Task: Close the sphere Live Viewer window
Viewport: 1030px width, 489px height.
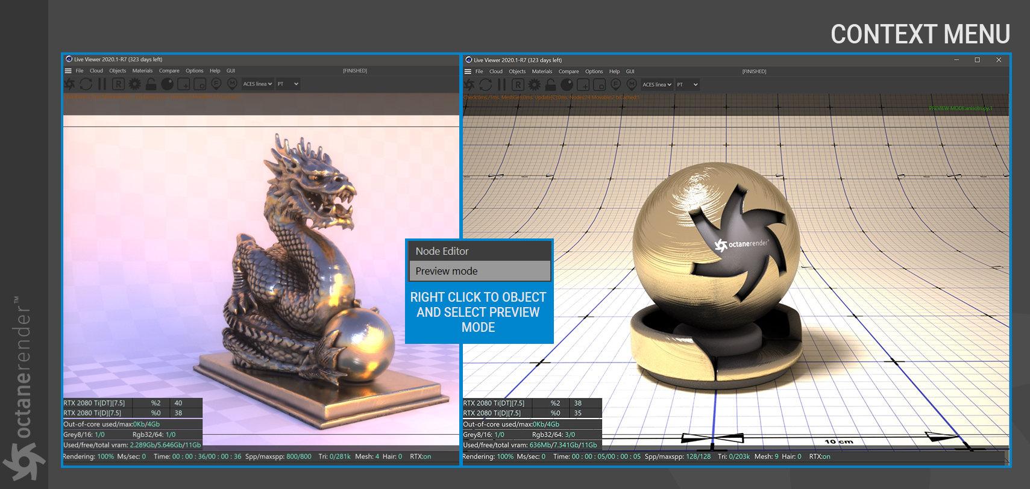Action: [998, 60]
